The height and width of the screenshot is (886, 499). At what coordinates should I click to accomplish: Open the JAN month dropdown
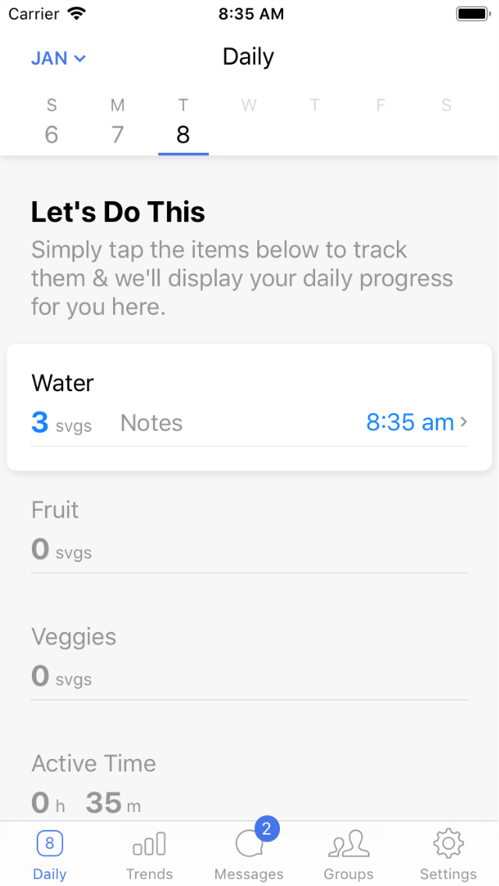(57, 58)
